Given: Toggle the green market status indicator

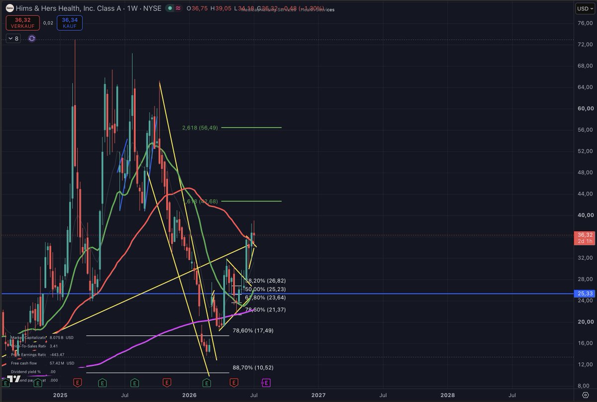Looking at the screenshot, I should click(x=171, y=8).
